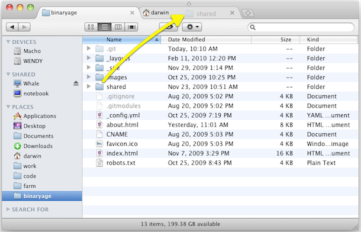Go forward with the right arrow button

point(24,27)
